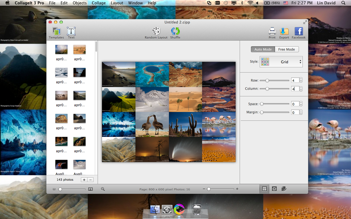Click the small thumbnail size icon

(54, 189)
